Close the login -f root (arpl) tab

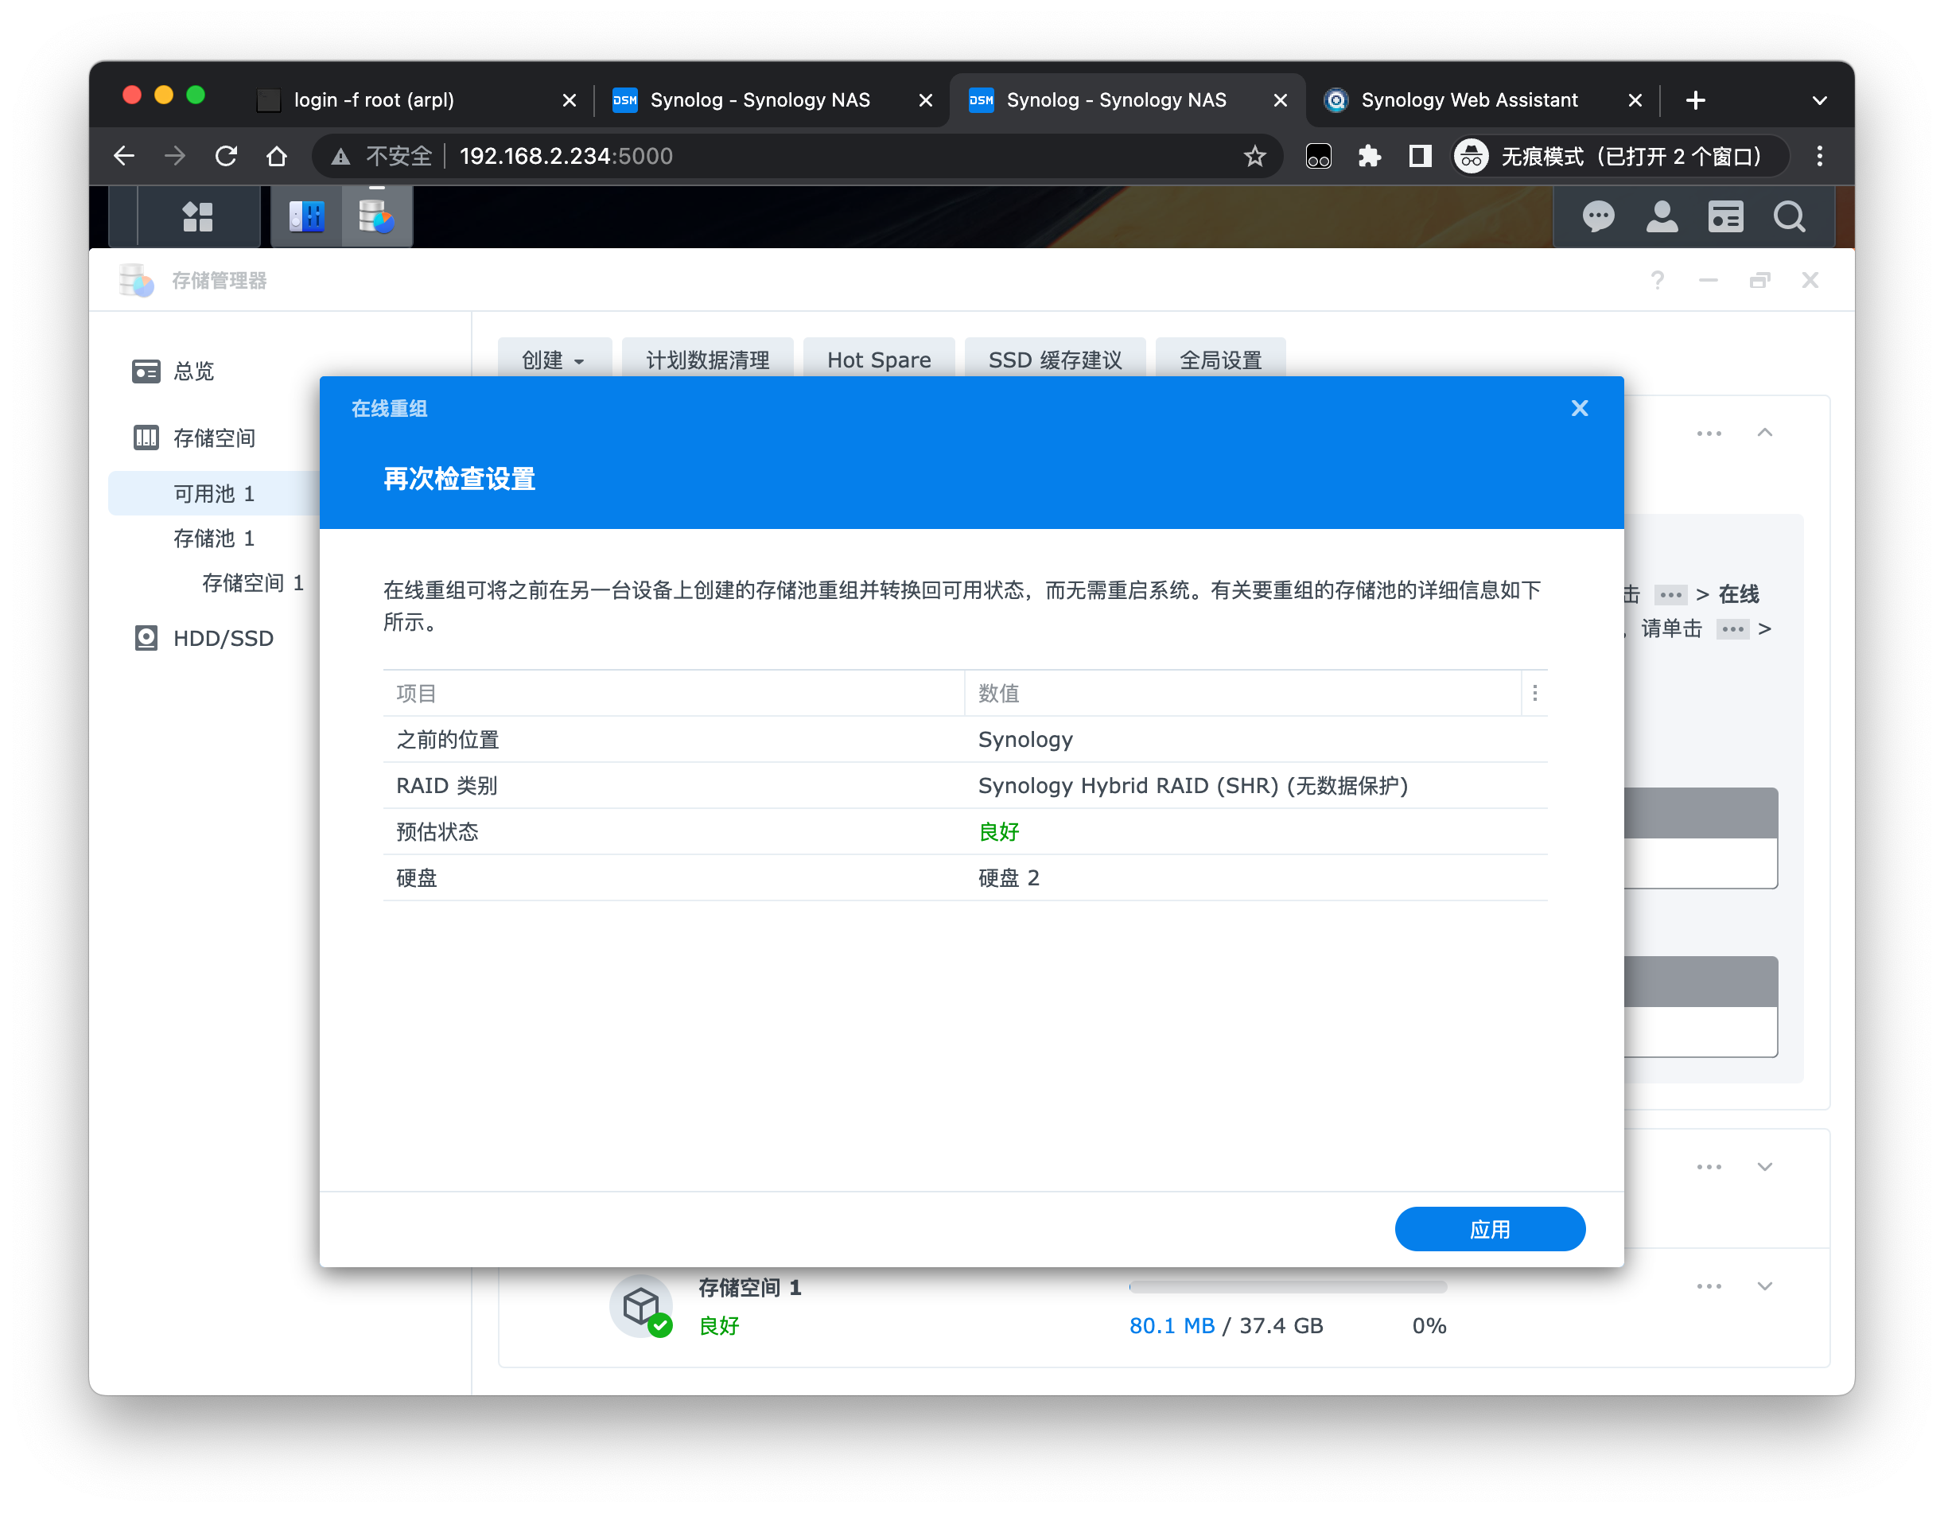[569, 100]
